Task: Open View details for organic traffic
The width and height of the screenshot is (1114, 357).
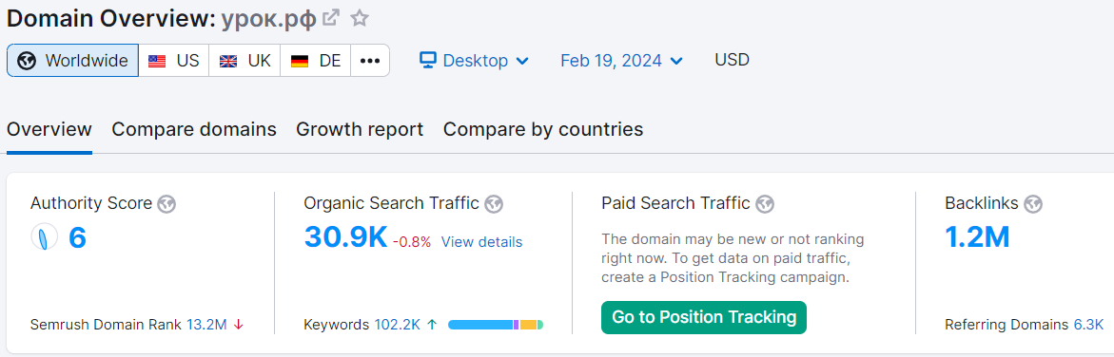Action: pos(481,242)
